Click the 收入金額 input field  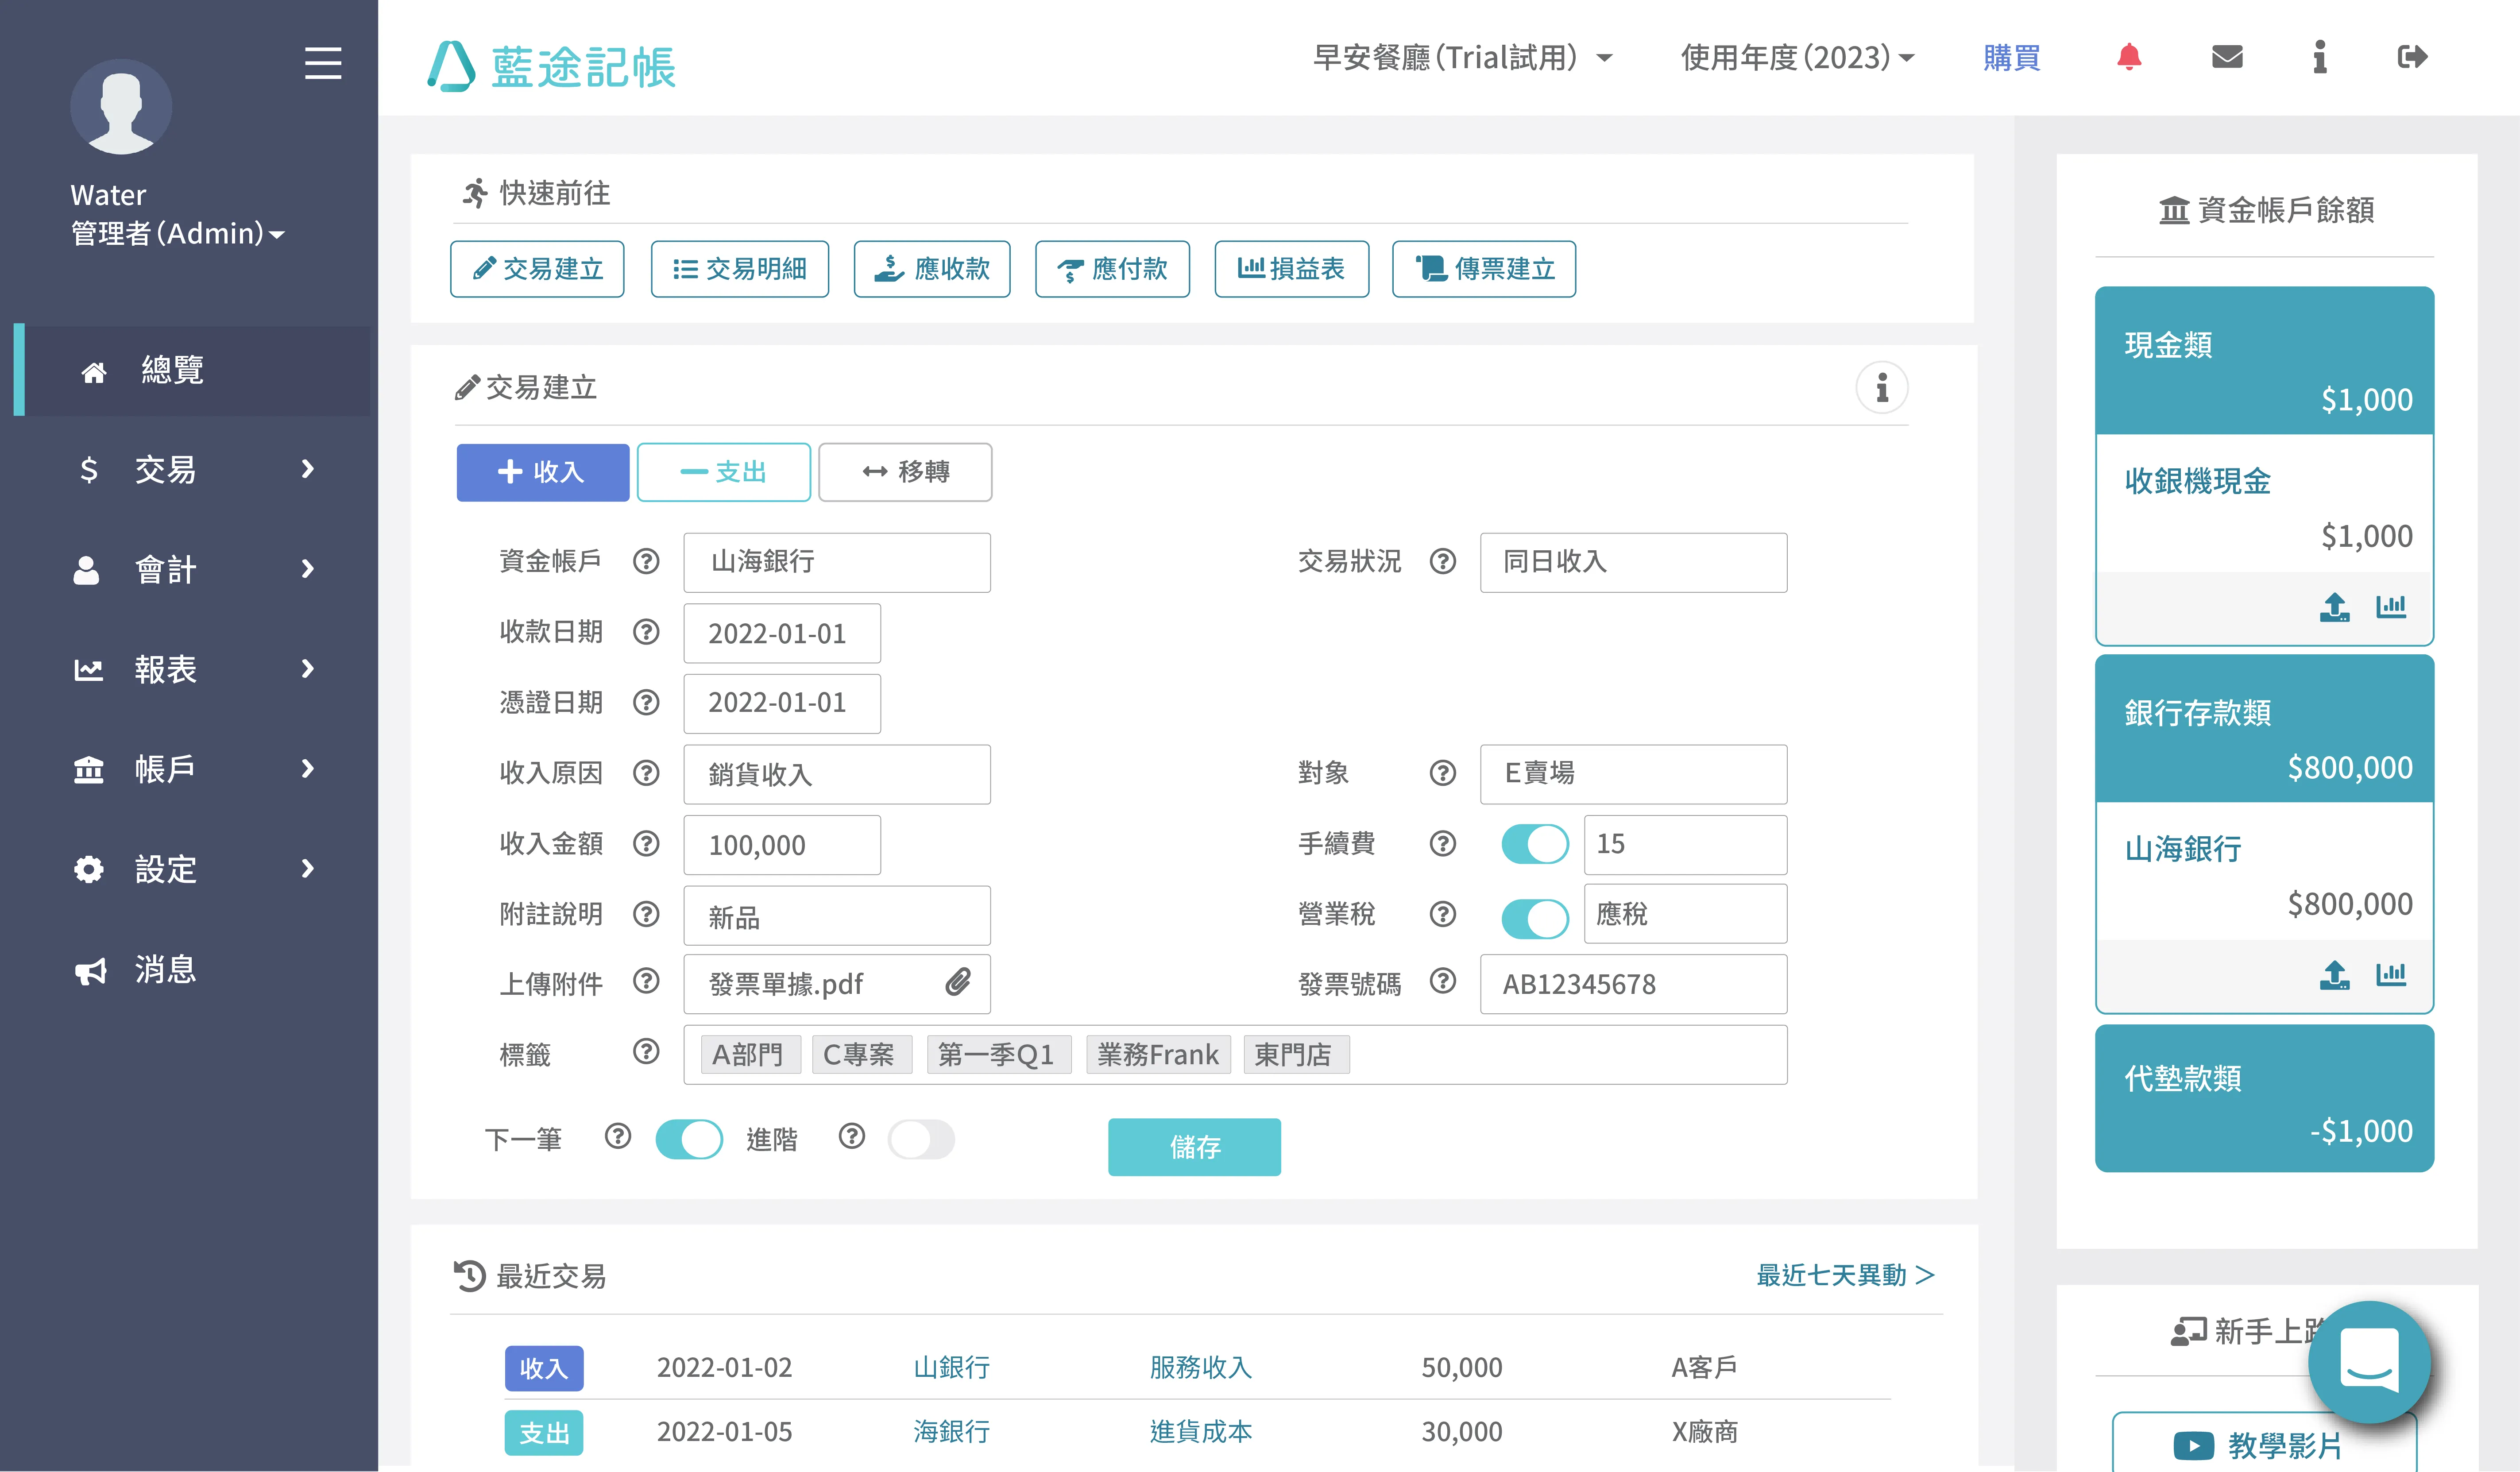pyautogui.click(x=782, y=845)
